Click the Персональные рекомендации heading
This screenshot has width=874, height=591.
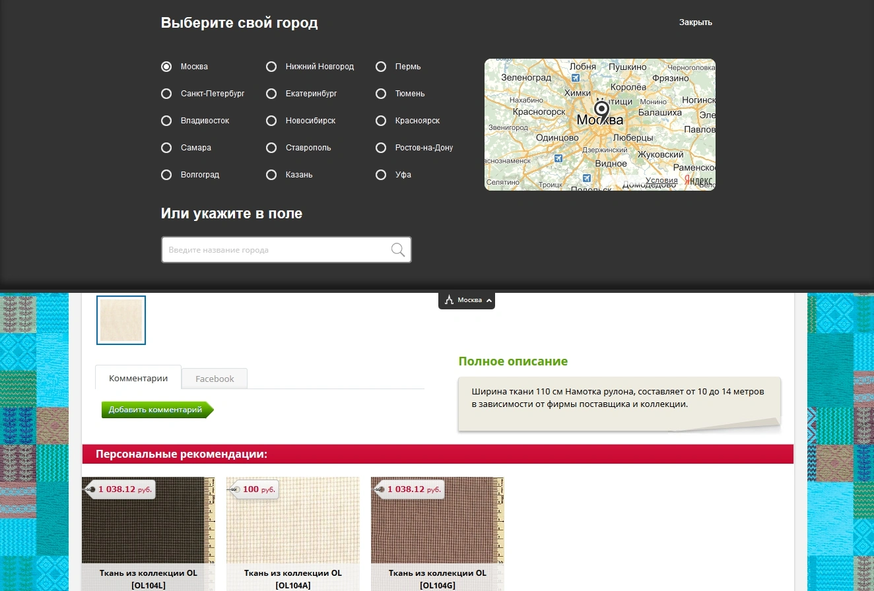pyautogui.click(x=182, y=454)
